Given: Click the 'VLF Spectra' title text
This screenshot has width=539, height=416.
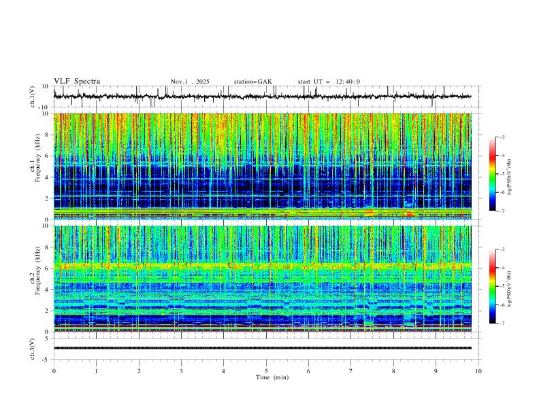Looking at the screenshot, I should [x=77, y=82].
